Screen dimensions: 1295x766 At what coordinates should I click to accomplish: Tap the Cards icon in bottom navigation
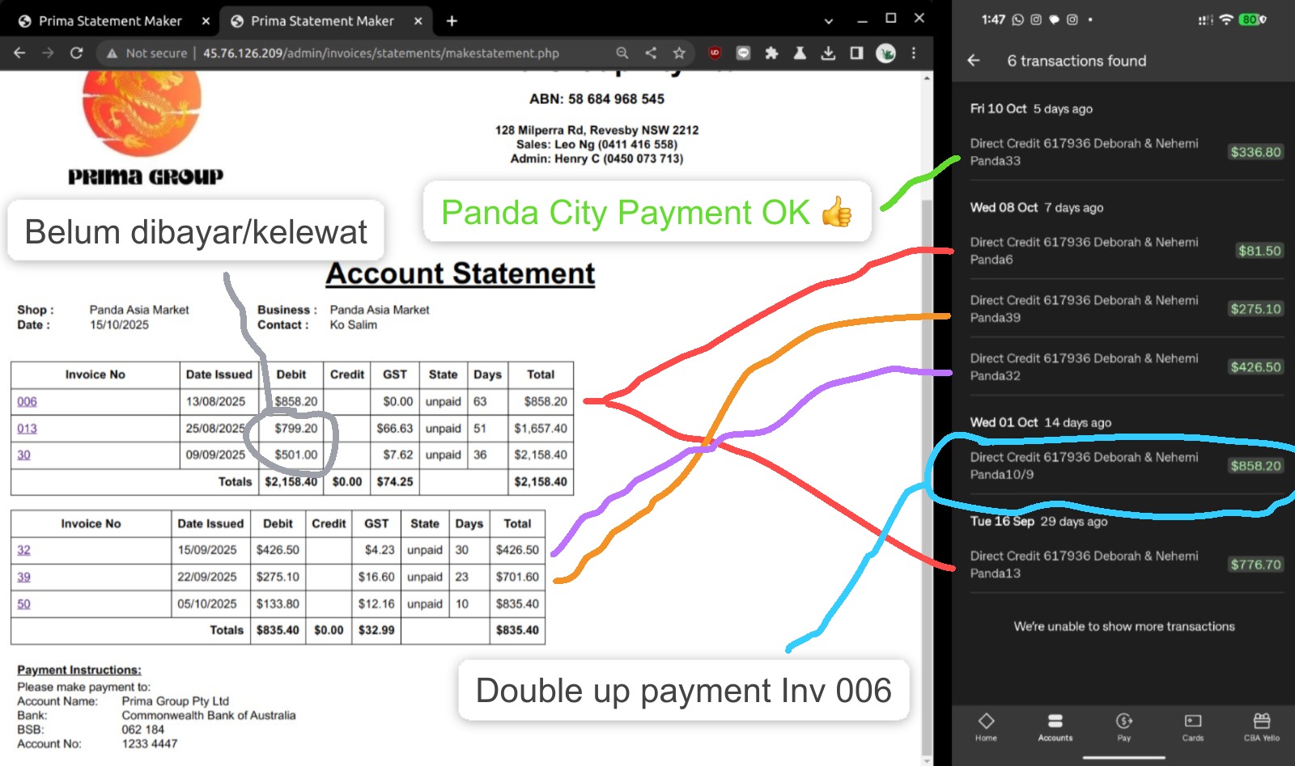coord(1192,726)
